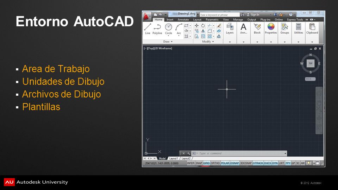338x190 pixels.
Task: Select the Arc tool
Action: point(179,29)
